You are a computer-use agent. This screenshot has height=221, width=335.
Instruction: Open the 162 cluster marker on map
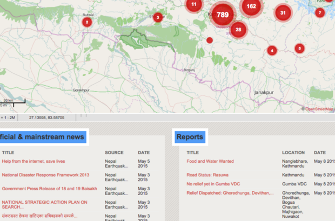click(251, 6)
